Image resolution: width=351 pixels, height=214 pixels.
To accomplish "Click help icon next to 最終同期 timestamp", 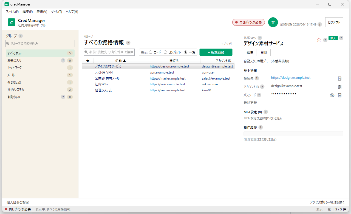I will point(319,24).
